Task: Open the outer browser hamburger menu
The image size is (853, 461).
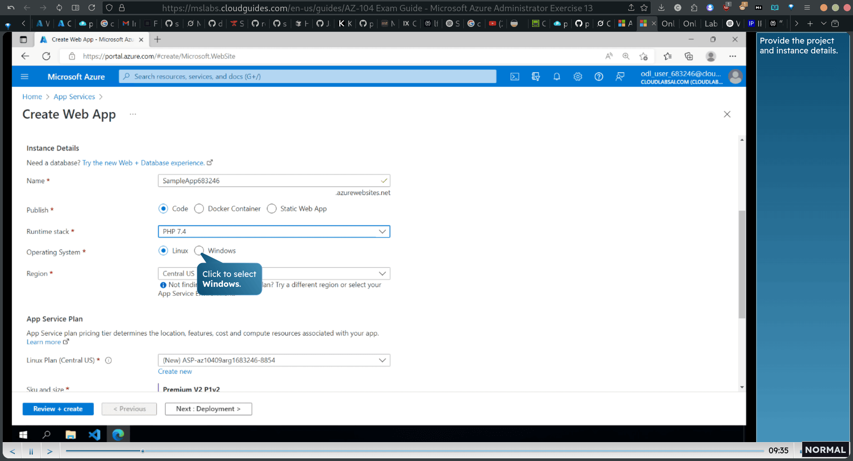Action: click(807, 8)
